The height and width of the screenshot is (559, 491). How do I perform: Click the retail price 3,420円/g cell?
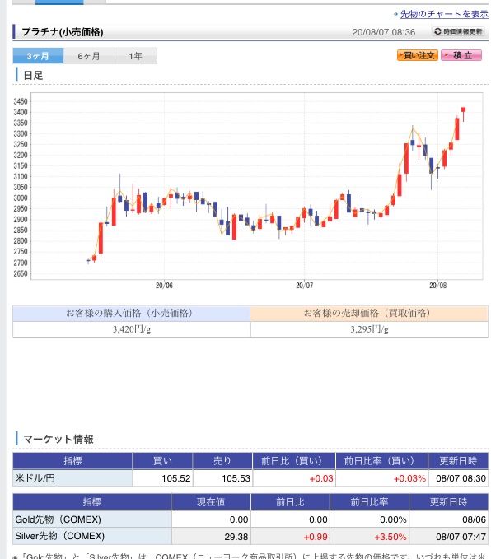tap(132, 329)
